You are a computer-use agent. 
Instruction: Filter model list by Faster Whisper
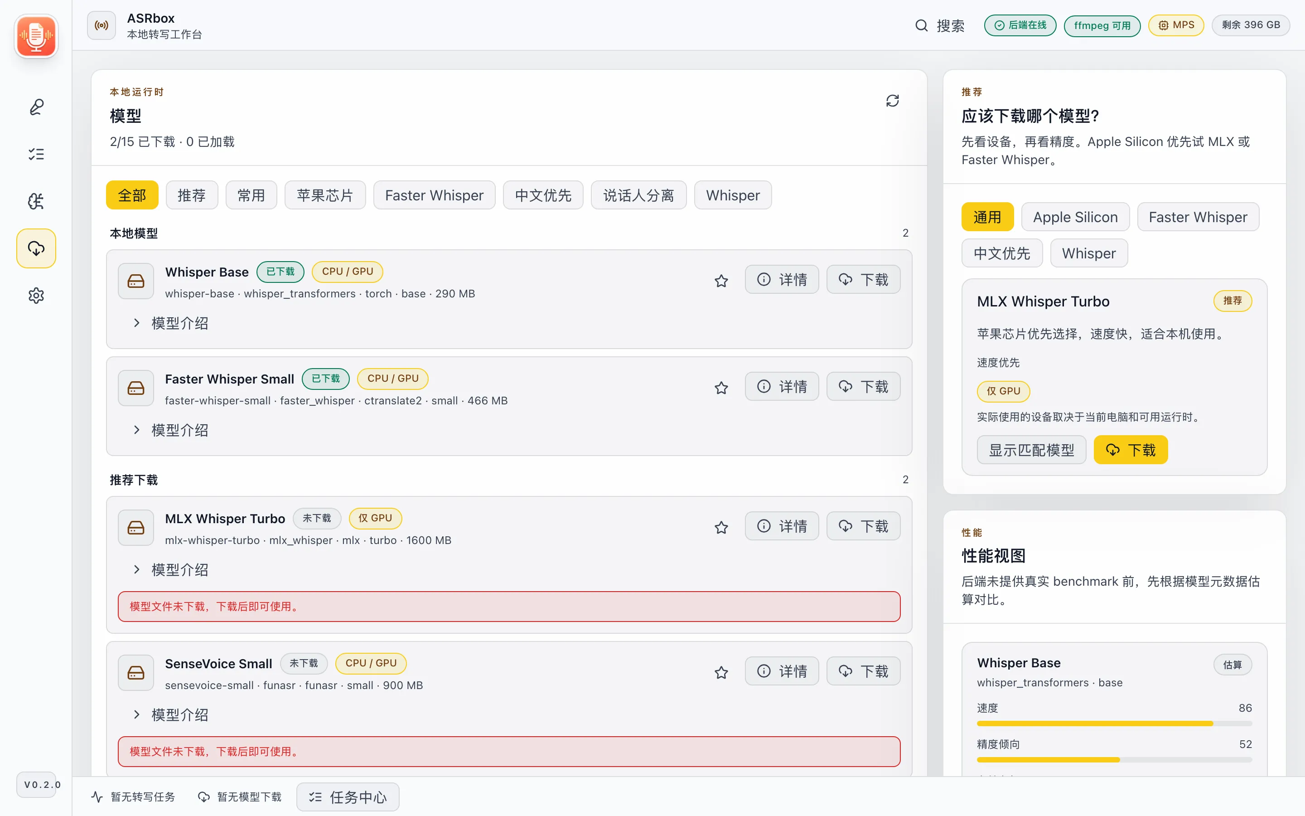pos(434,195)
